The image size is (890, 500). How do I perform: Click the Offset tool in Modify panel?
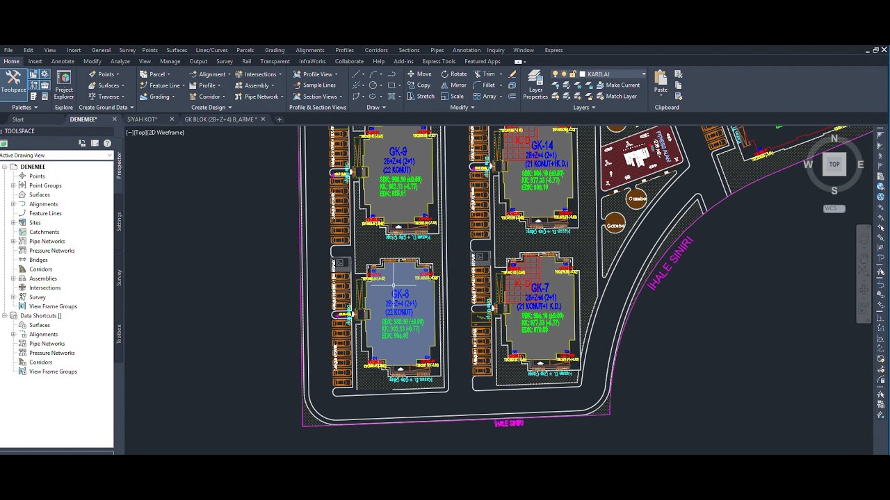[512, 97]
